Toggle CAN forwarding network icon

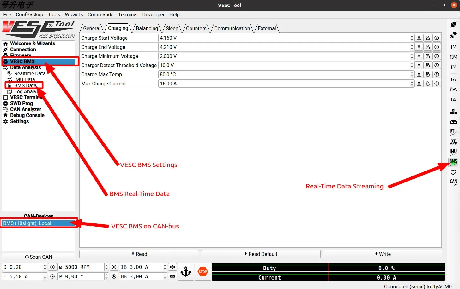453,112
